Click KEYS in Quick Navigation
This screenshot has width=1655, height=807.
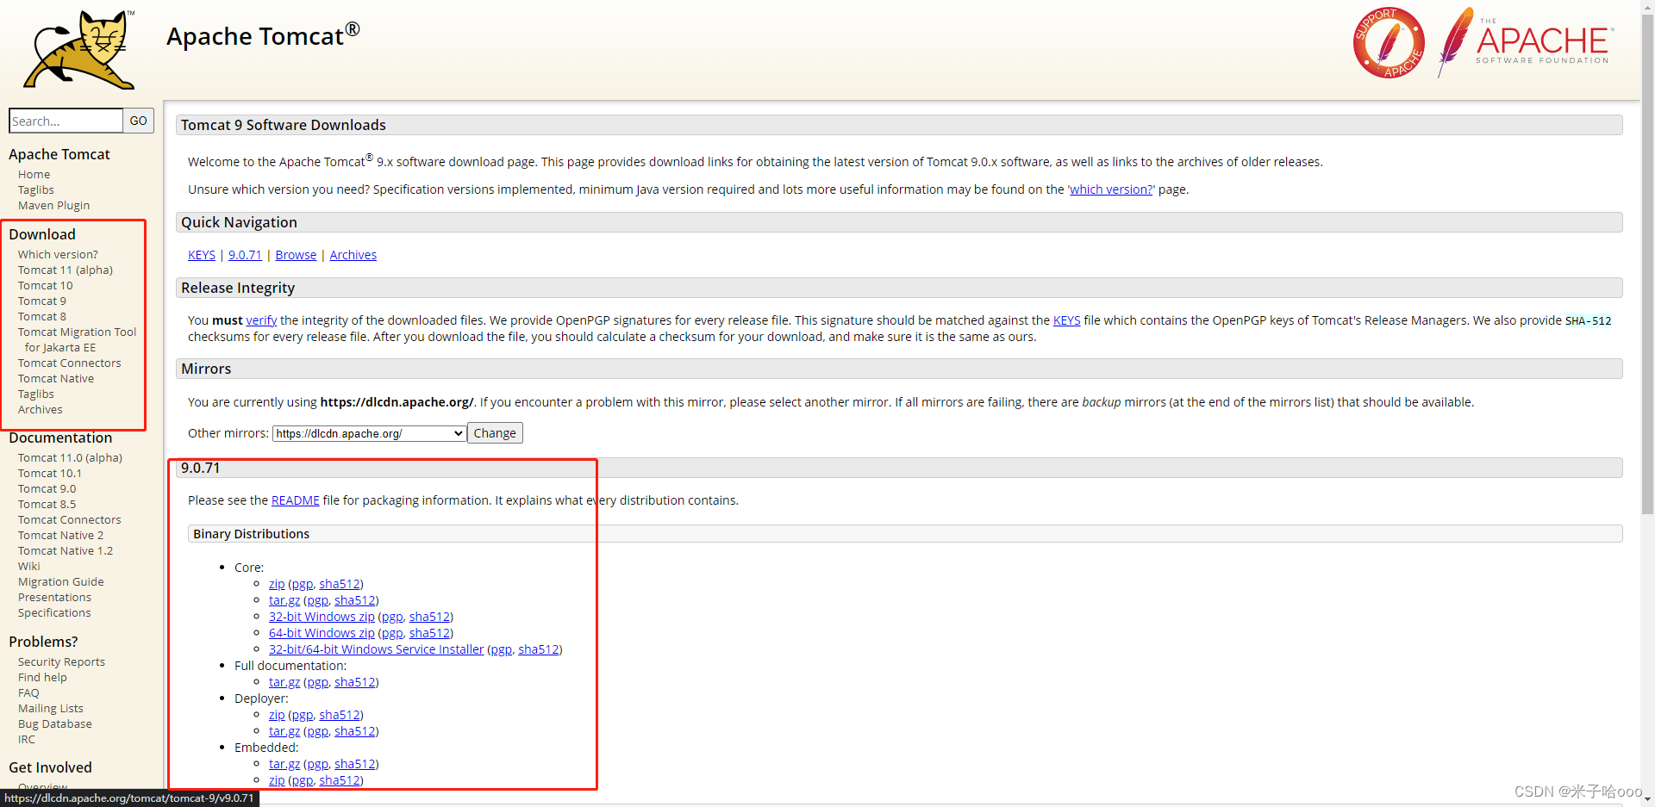click(202, 255)
